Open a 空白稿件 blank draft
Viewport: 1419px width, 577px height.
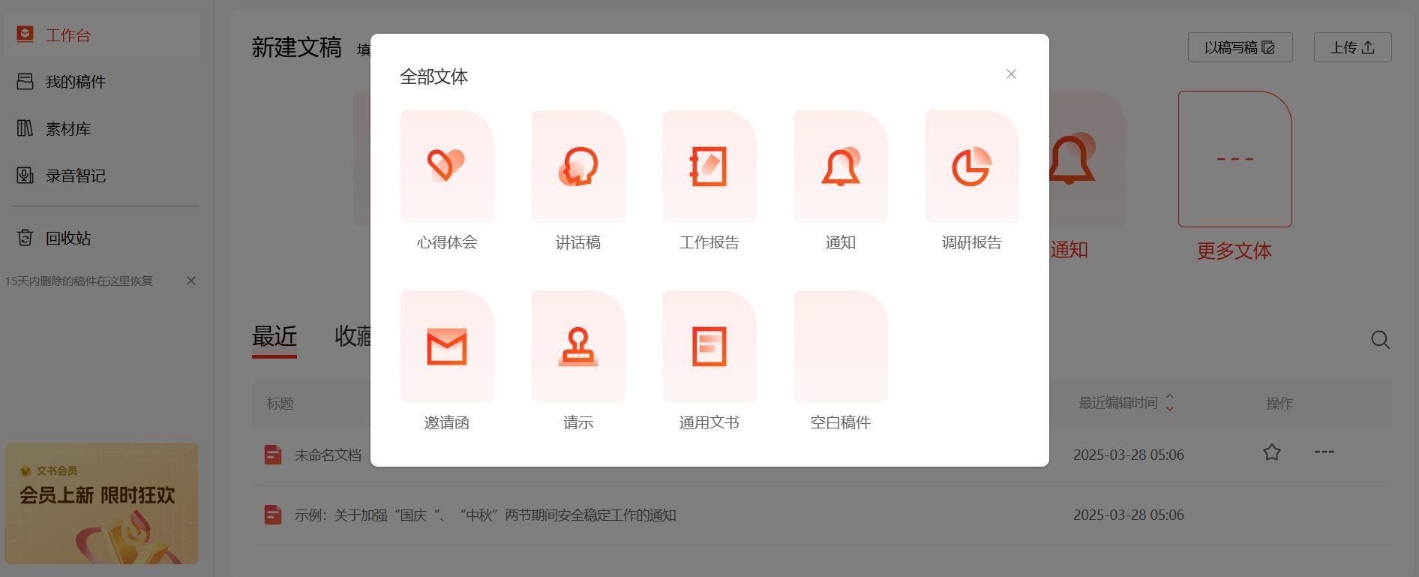click(x=841, y=347)
